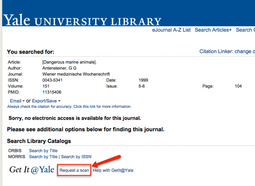This screenshot has height=186, width=255.
Task: Click the Export/Save link
Action: tap(44, 101)
